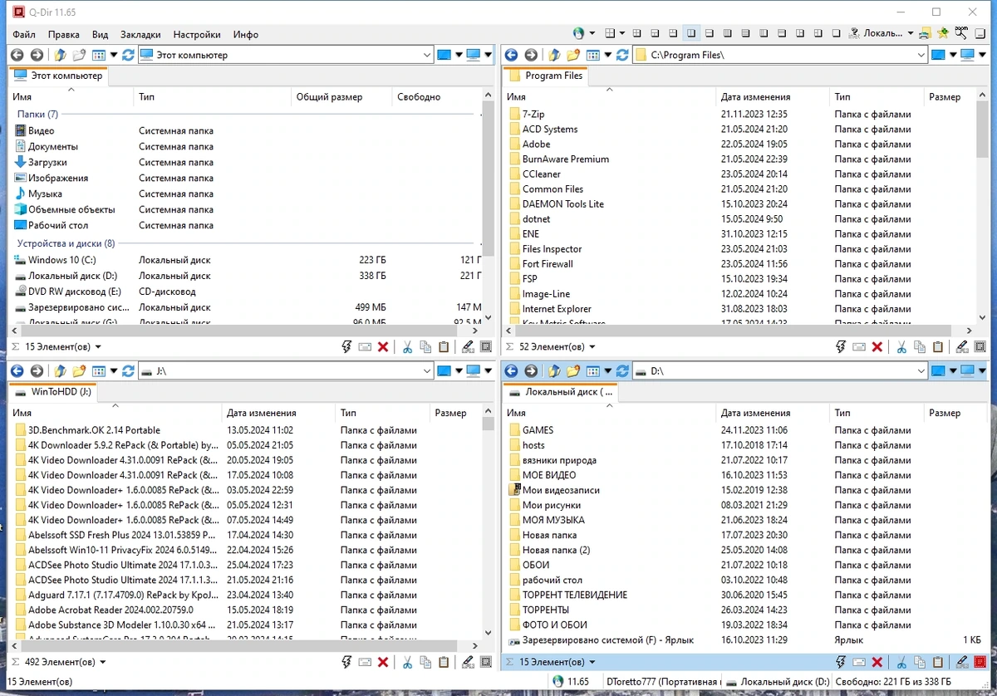The width and height of the screenshot is (997, 696).
Task: Expand the Локаль... language dropdown
Action: [x=911, y=33]
